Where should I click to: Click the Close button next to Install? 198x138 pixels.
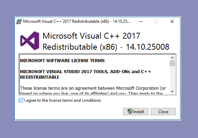pyautogui.click(x=163, y=112)
